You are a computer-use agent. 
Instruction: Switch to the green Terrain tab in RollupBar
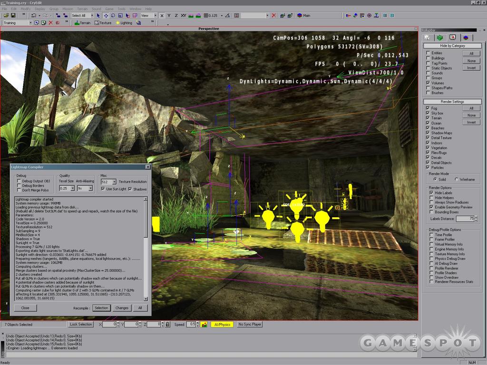coord(440,38)
